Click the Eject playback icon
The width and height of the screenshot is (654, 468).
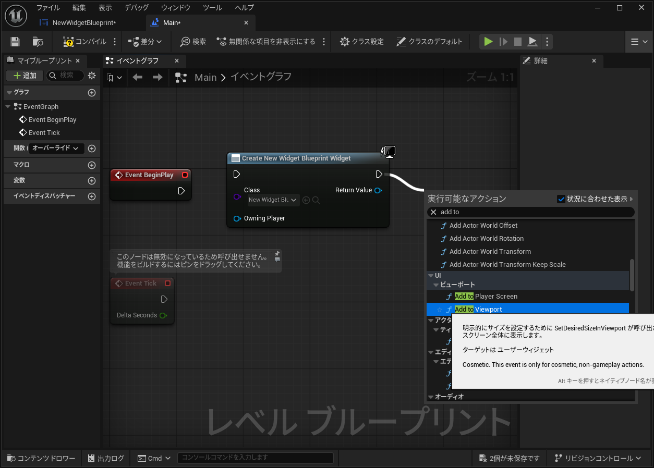click(x=532, y=42)
